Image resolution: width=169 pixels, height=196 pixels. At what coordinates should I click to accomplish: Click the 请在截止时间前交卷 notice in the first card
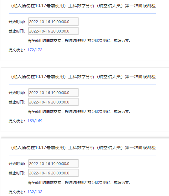click(79, 41)
